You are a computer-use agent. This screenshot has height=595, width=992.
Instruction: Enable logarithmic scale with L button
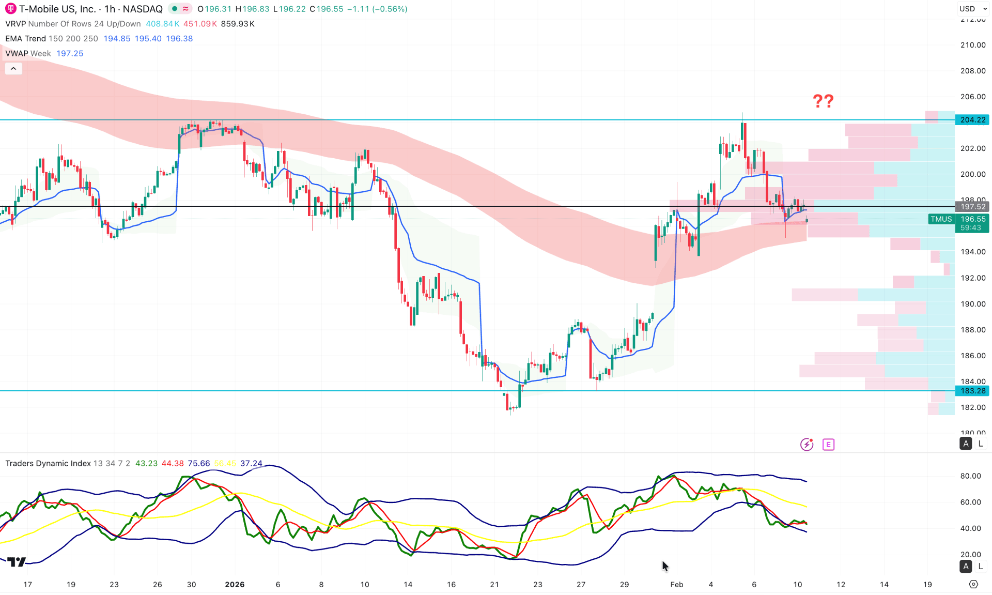(981, 444)
